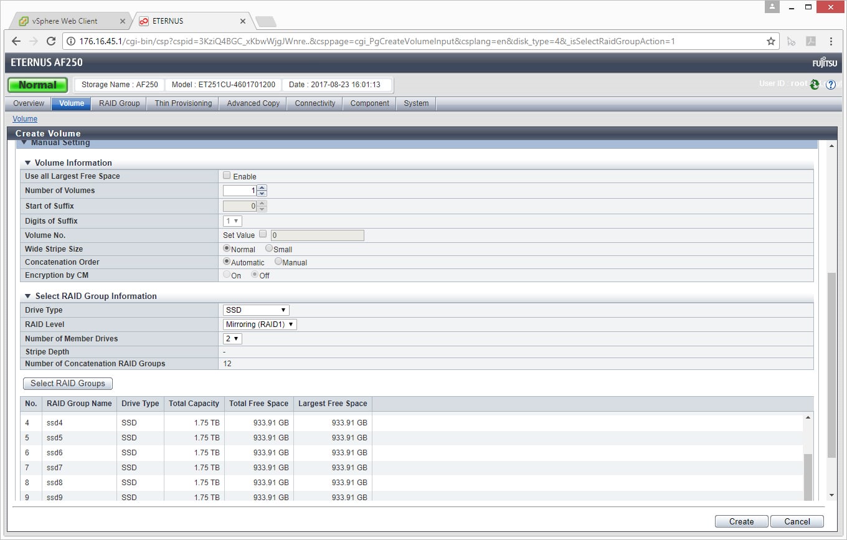Image resolution: width=847 pixels, height=540 pixels.
Task: Bookmark this page with the star icon
Action: pyautogui.click(x=771, y=41)
